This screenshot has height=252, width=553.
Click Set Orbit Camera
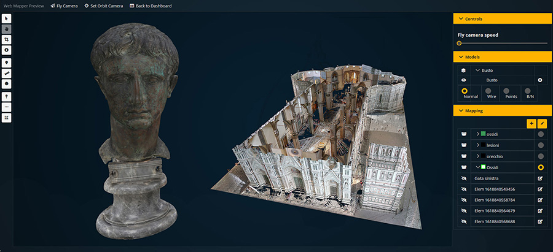(104, 6)
